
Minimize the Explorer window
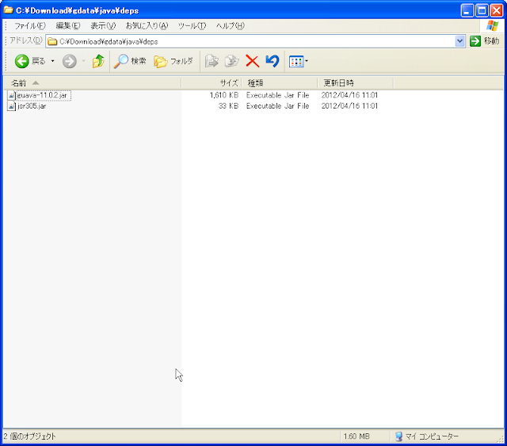[x=467, y=10]
